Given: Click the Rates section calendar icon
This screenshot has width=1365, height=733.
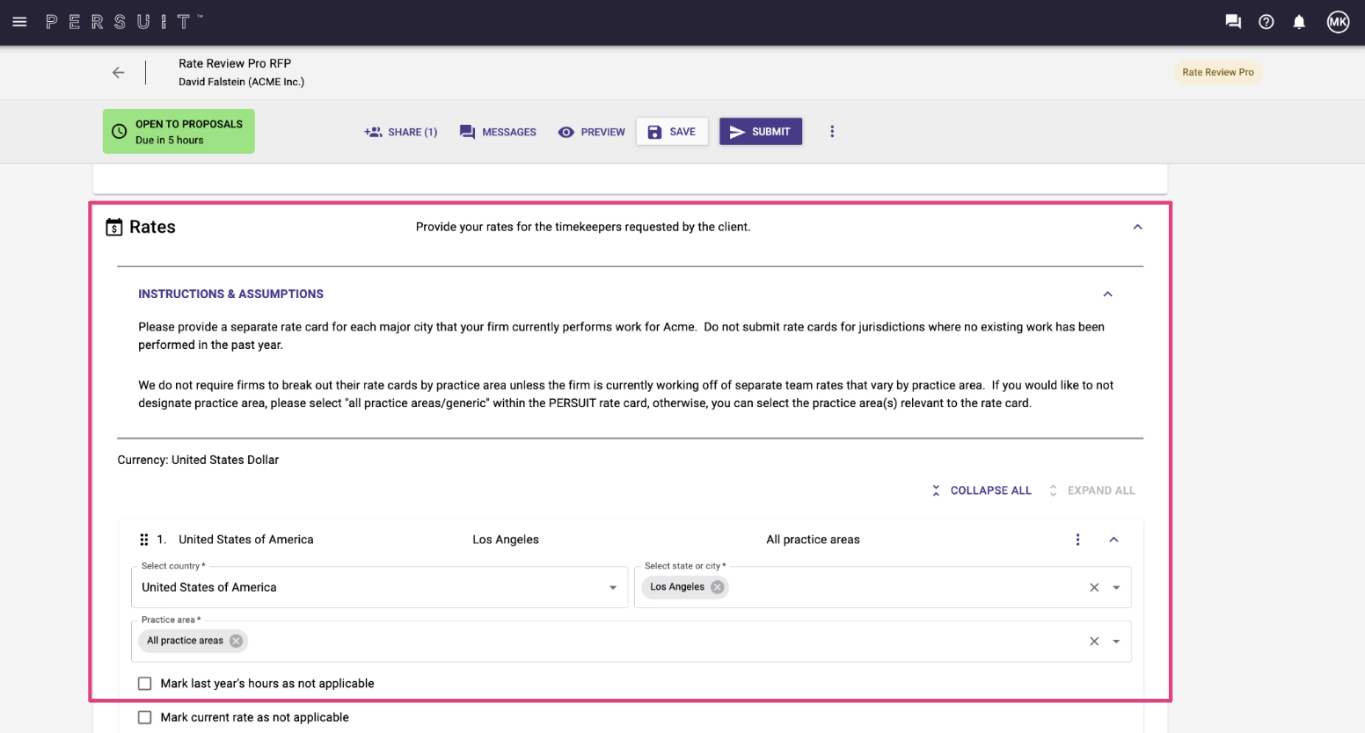Looking at the screenshot, I should pos(114,227).
